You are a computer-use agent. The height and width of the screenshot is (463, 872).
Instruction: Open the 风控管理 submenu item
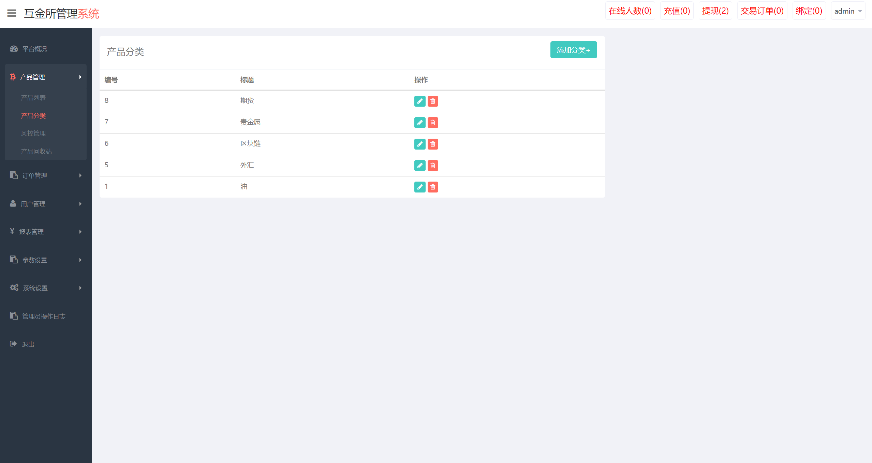[x=33, y=134]
